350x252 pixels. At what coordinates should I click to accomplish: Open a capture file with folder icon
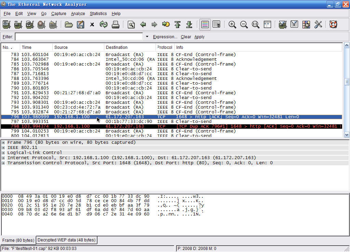point(69,25)
